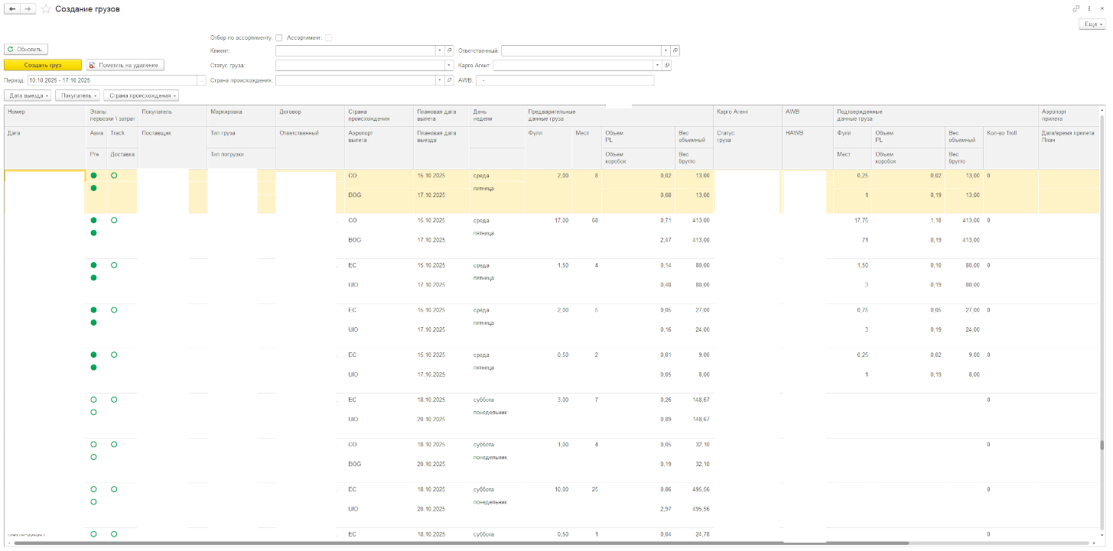
Task: Open the three-dot vertical menu
Action: [1089, 8]
